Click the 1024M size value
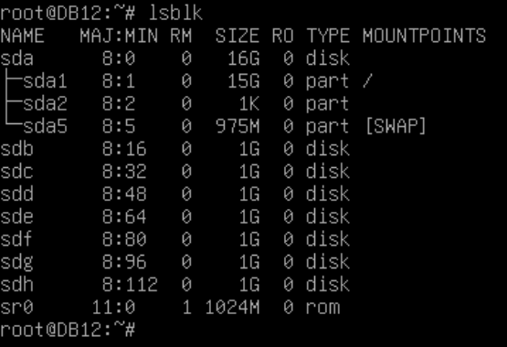The height and width of the screenshot is (347, 507). point(232,307)
